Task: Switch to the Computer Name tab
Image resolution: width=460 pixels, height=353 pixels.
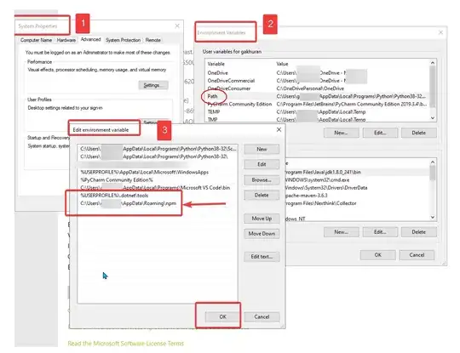Action: click(36, 40)
